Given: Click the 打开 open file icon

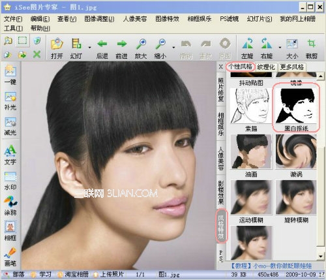Looking at the screenshot, I should tap(57, 48).
